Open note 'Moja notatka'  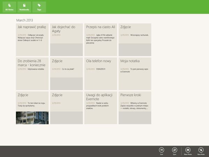pyautogui.click(x=135, y=74)
